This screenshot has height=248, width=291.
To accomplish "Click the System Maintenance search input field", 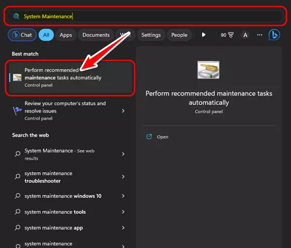I will (x=145, y=16).
